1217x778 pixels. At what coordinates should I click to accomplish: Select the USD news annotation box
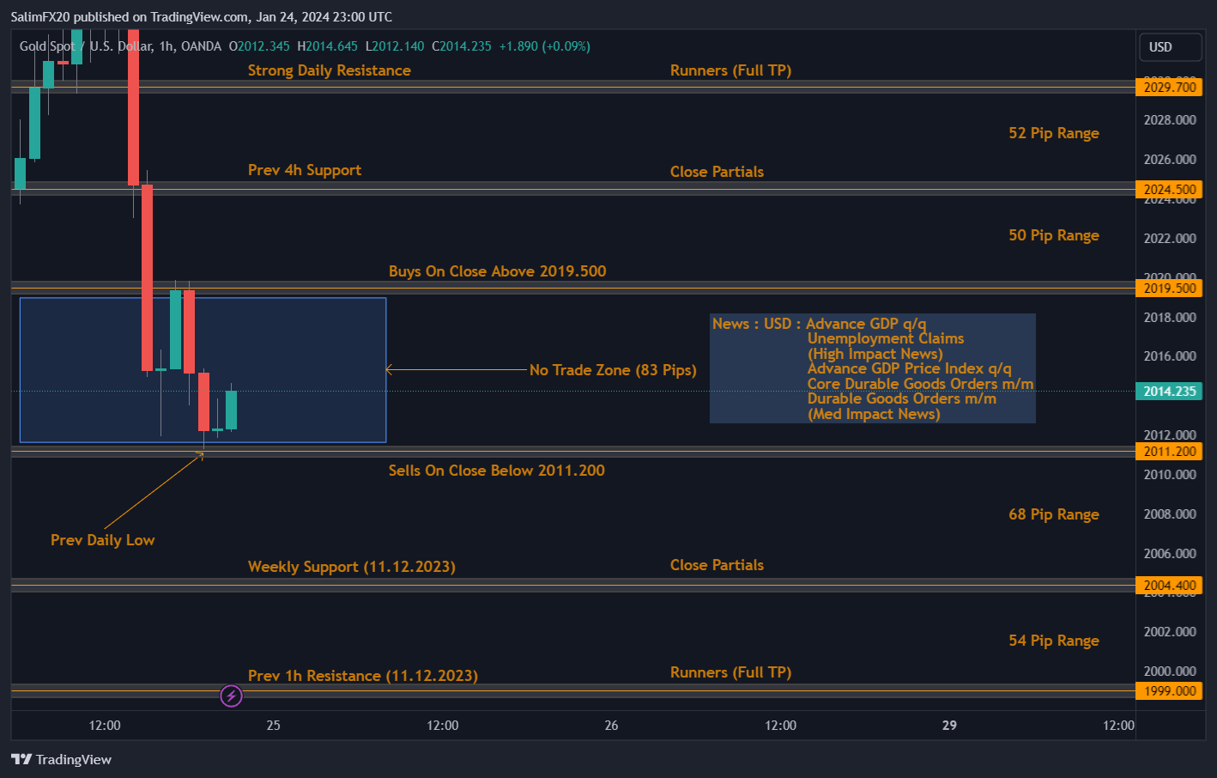coord(872,368)
